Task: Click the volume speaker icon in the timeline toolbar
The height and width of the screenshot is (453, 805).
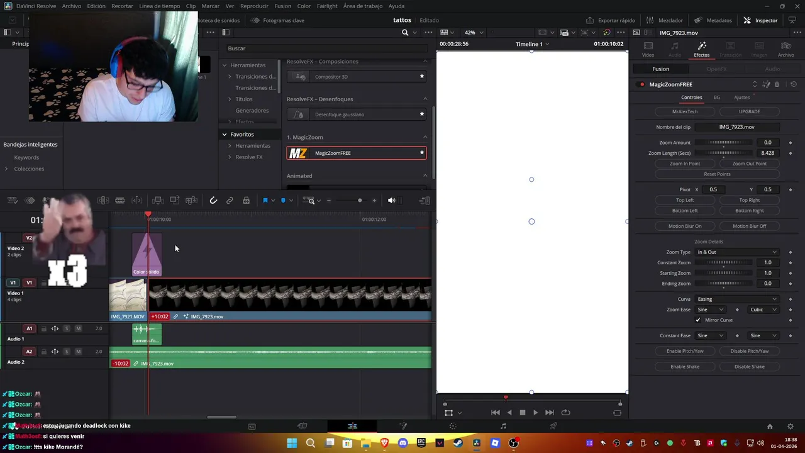Action: 391,201
